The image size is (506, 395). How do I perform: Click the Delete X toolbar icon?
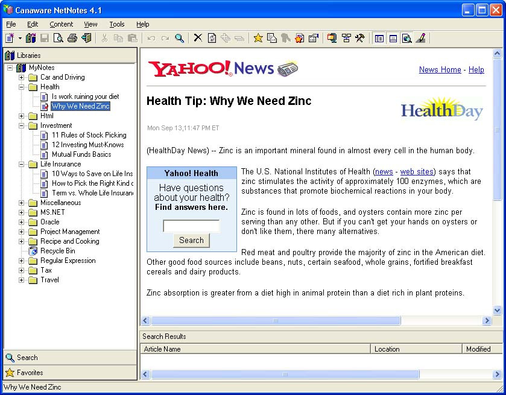pyautogui.click(x=198, y=38)
